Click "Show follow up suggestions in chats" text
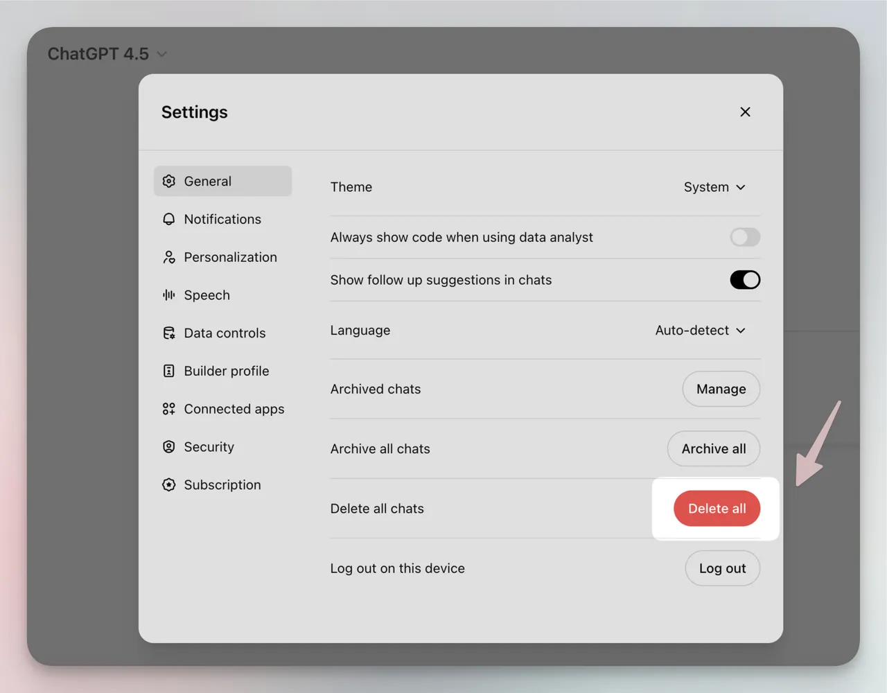The width and height of the screenshot is (887, 693). (441, 280)
